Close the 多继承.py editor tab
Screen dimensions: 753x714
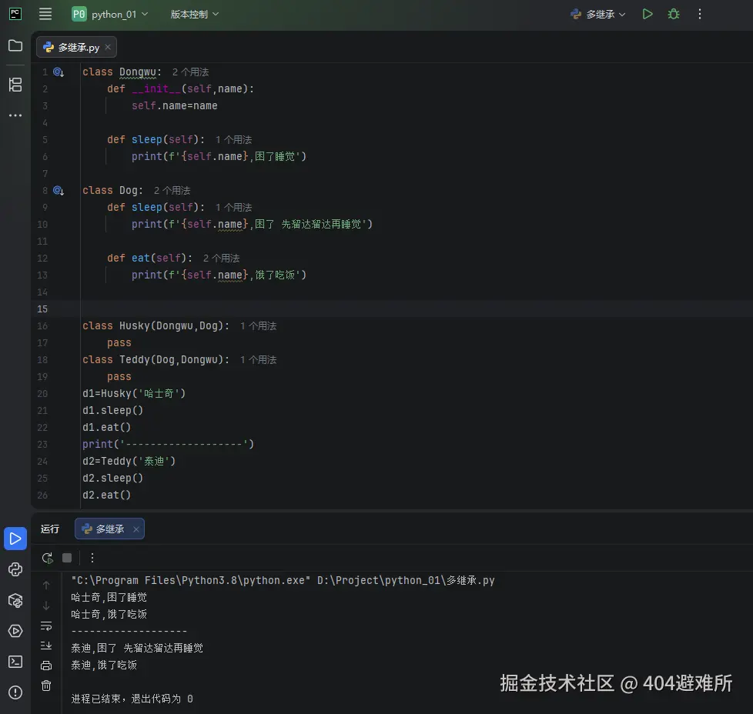click(x=108, y=47)
